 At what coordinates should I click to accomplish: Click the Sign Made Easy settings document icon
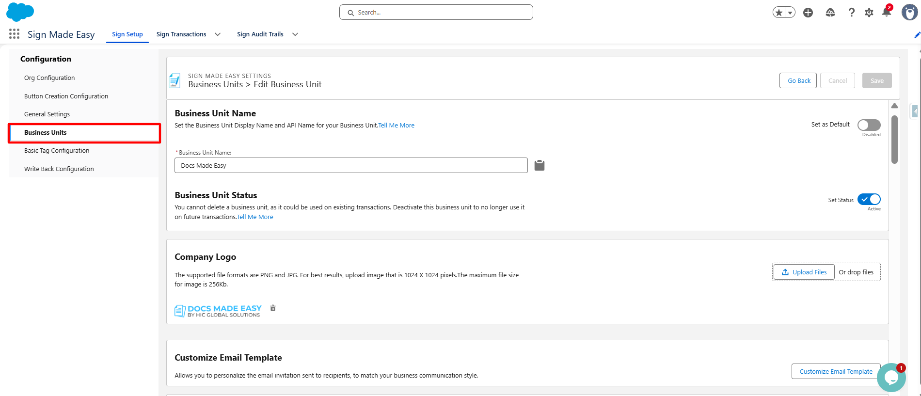pos(175,80)
